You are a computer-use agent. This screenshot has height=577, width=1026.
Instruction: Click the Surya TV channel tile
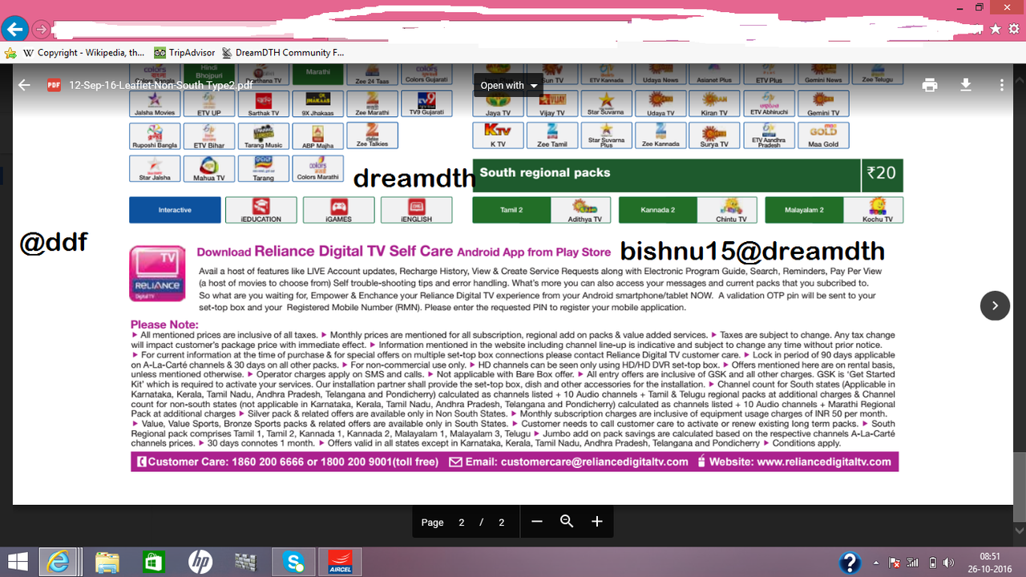(x=715, y=136)
